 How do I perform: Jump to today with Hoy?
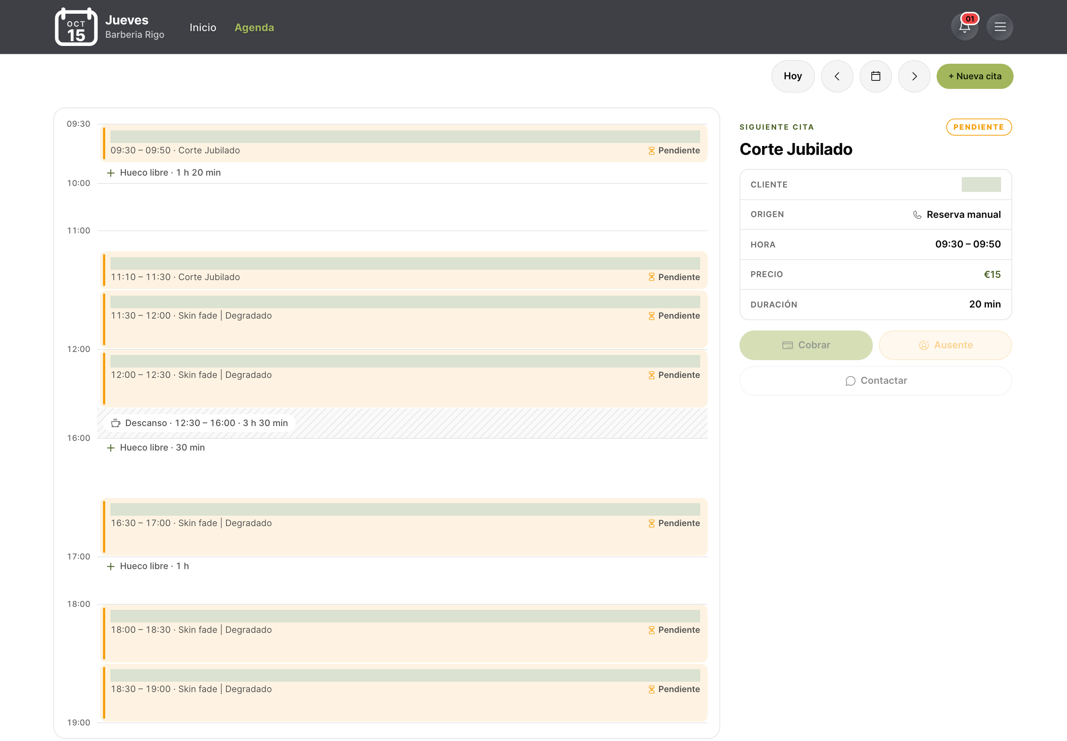[792, 76]
